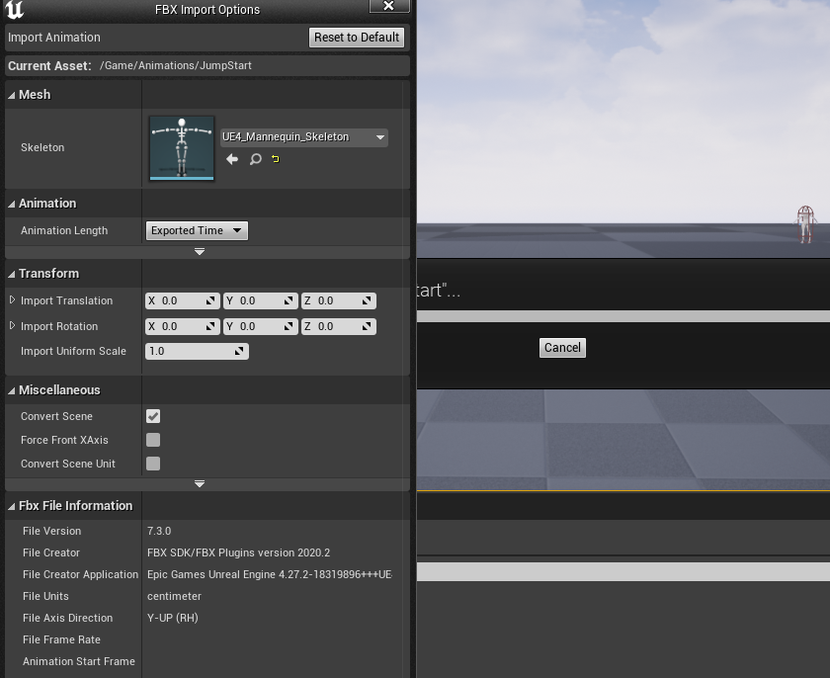Click slider arrow icon in Rotation Y

(289, 326)
